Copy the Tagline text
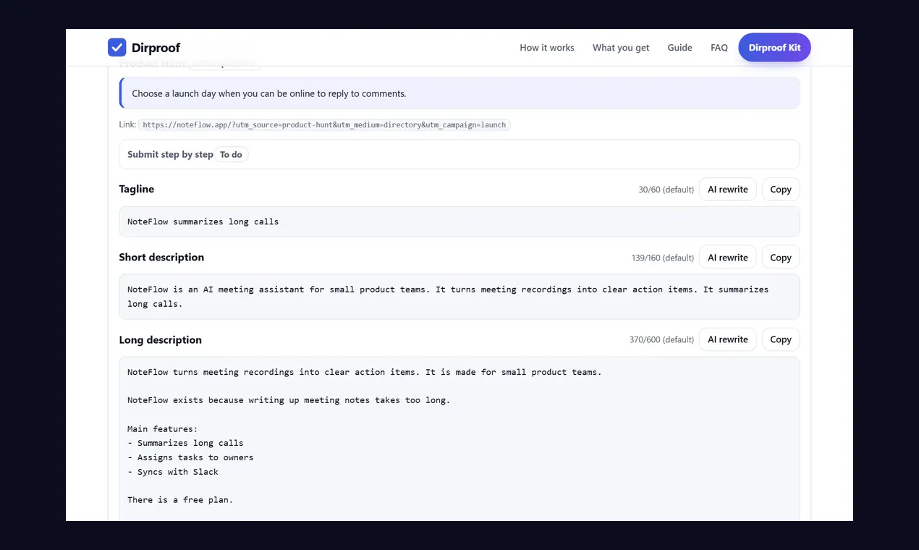919x550 pixels. click(781, 190)
